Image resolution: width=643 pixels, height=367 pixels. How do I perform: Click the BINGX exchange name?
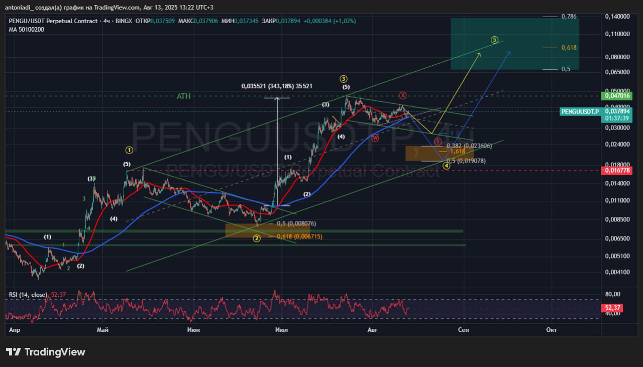pos(124,22)
